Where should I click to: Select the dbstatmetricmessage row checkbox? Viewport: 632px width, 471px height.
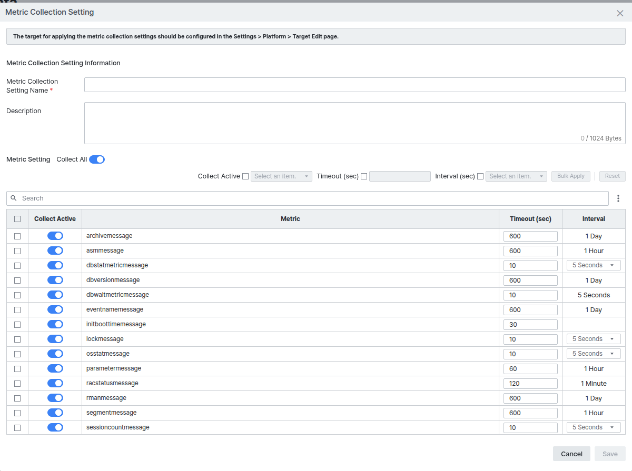(17, 266)
